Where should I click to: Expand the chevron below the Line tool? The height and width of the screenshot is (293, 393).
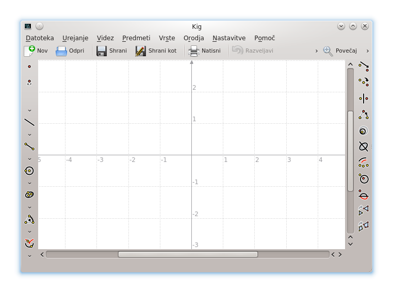[x=29, y=135]
